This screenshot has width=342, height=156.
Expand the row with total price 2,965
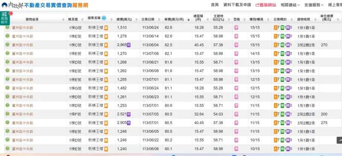coord(8,45)
